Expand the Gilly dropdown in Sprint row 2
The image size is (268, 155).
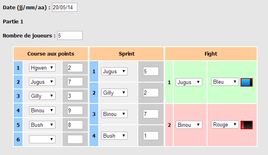coord(114,93)
